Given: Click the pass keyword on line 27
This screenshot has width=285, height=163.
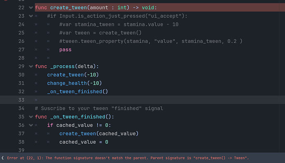Looking at the screenshot, I should point(65,50).
